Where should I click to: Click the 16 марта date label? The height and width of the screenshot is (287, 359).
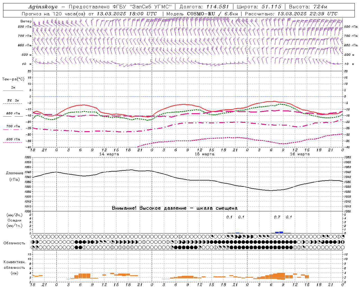tap(300, 154)
